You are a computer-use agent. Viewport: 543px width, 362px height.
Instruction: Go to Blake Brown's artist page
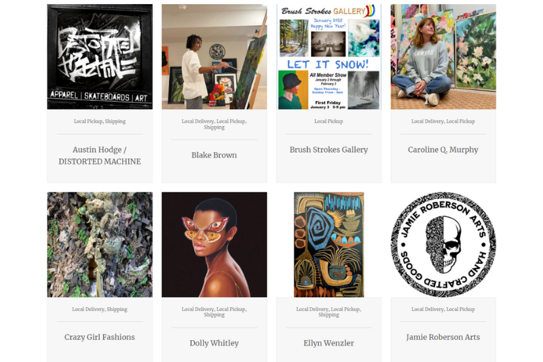[x=214, y=155]
